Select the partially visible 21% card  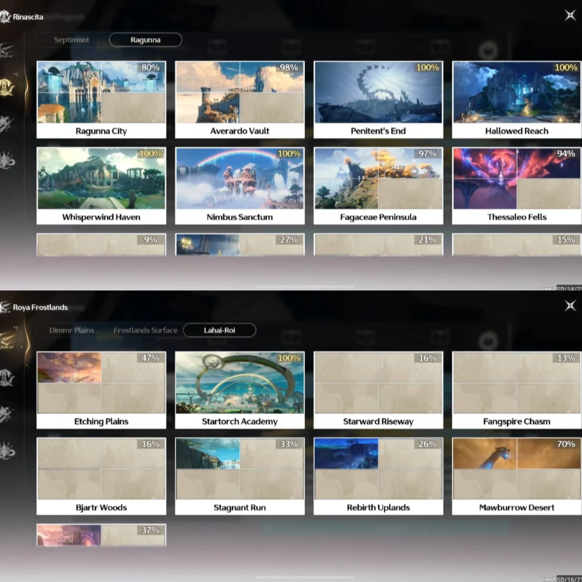tap(378, 245)
